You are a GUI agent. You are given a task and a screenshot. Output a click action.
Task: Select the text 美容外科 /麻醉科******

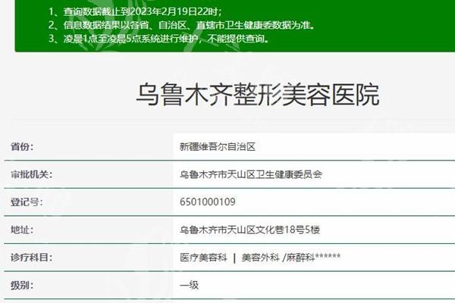click(x=291, y=258)
